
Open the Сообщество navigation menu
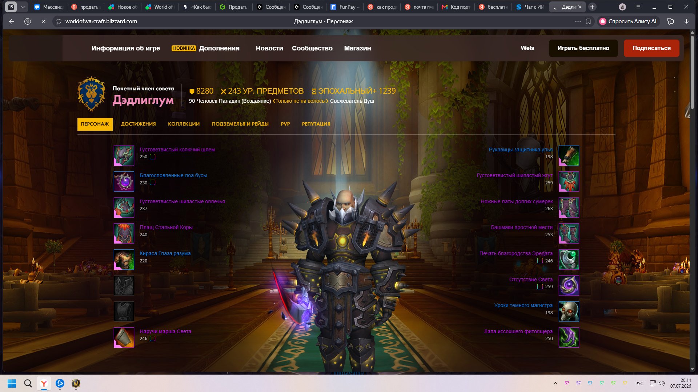(312, 48)
